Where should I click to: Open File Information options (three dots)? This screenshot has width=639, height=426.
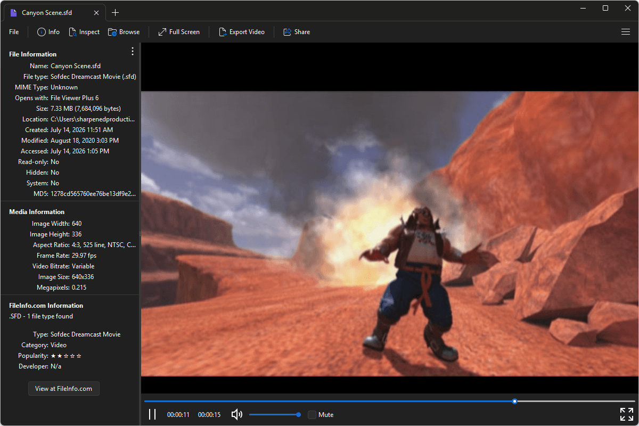133,51
